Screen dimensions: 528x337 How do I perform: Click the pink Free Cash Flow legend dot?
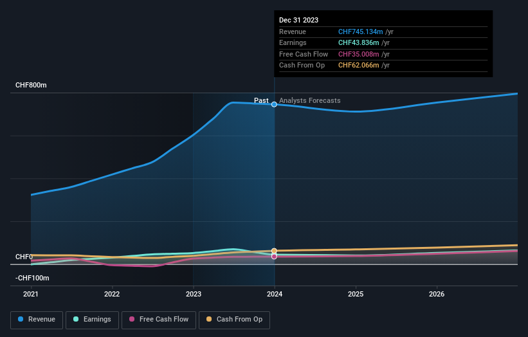[132, 319]
